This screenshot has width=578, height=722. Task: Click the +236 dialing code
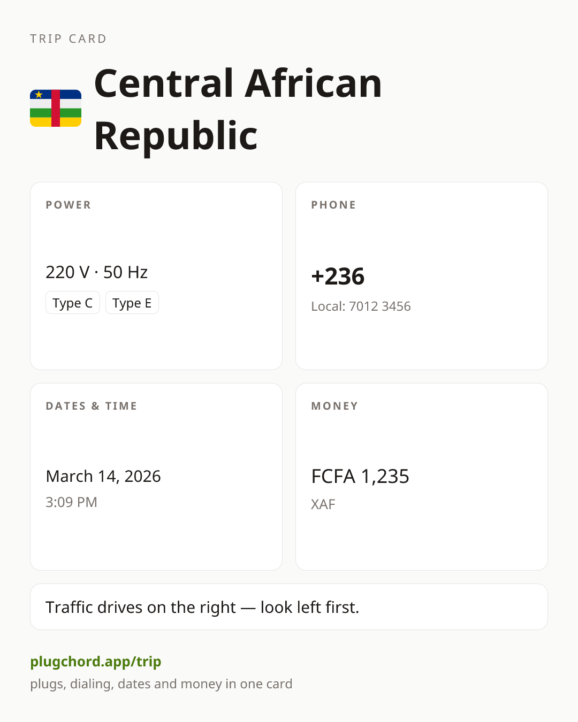coord(338,276)
